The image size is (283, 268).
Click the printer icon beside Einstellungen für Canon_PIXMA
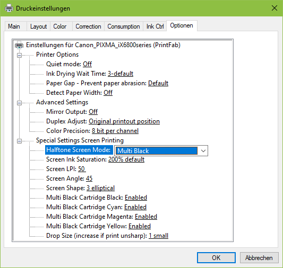(19, 45)
